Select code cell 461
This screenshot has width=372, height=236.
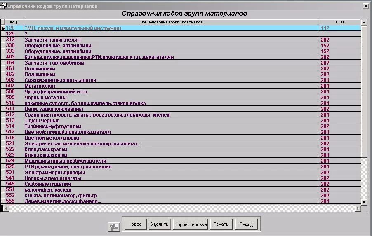click(x=14, y=68)
